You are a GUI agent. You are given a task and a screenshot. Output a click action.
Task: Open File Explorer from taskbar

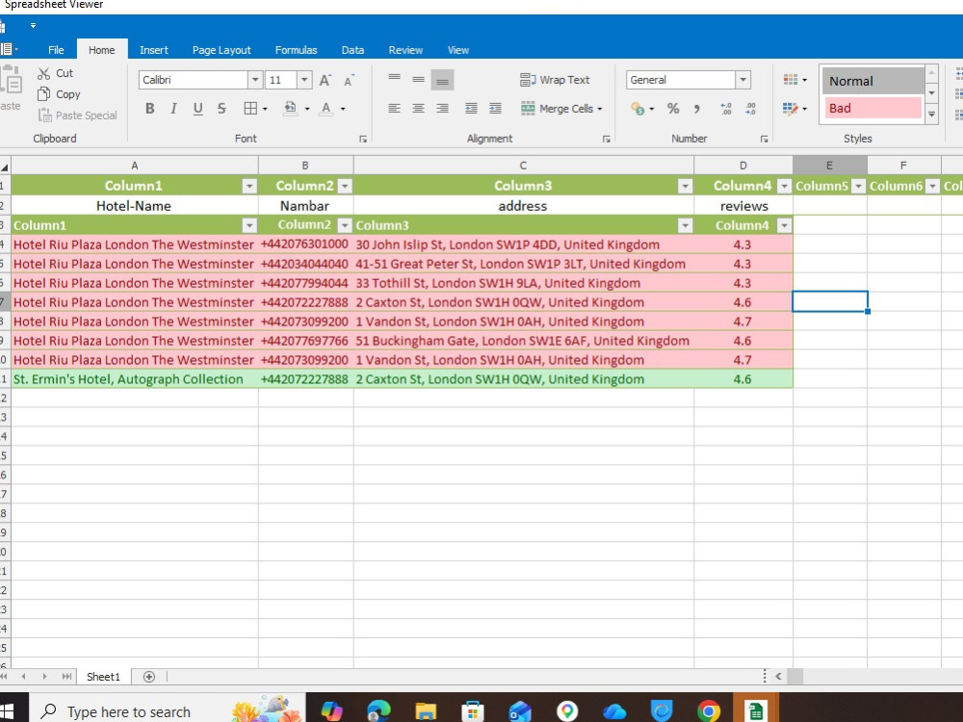[x=426, y=711]
